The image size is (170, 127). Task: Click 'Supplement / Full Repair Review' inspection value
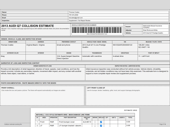[x=80, y=20]
